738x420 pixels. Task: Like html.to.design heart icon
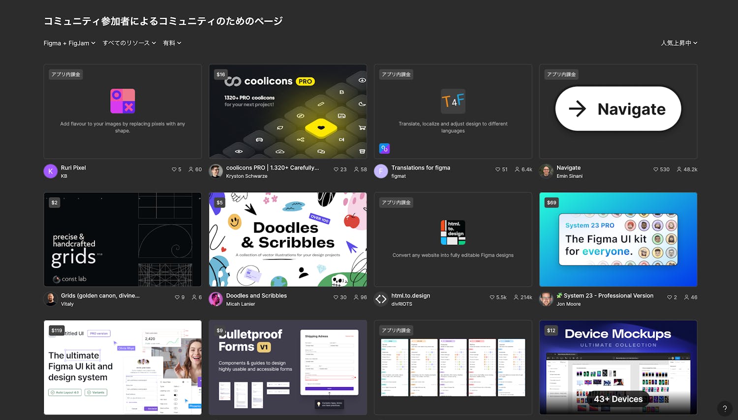coord(492,298)
